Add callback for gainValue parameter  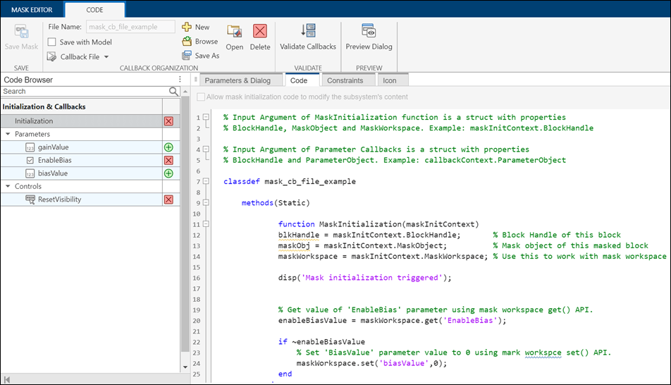point(168,147)
